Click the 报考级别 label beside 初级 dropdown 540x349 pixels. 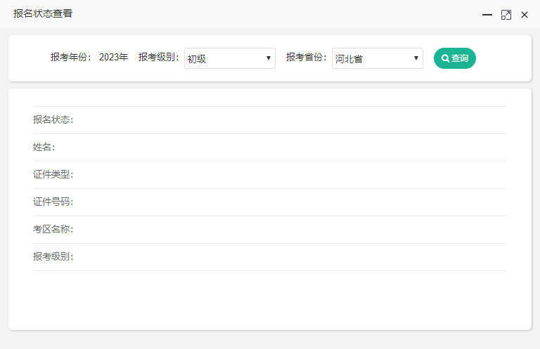pyautogui.click(x=159, y=58)
